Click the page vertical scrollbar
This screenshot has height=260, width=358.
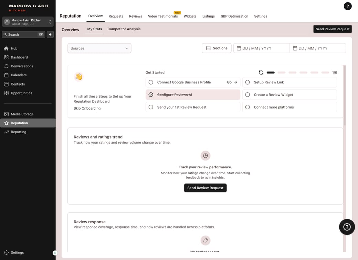point(345,95)
